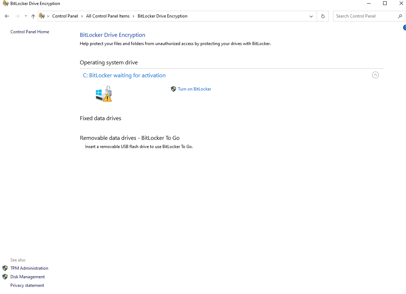Click the search magnifier icon
Screen dimensions: 406x294
(400, 16)
